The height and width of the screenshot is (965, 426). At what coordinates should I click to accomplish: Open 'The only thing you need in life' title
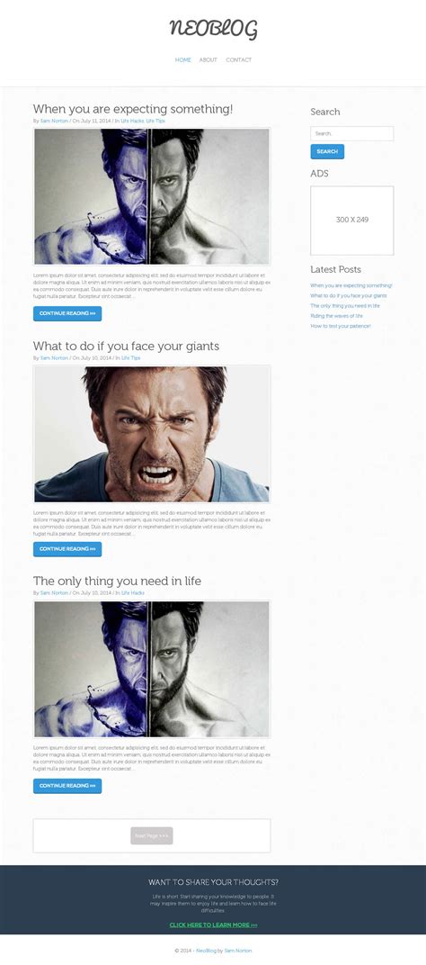point(117,581)
